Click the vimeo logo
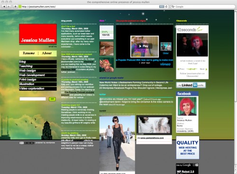237x174 pixels. click(x=165, y=64)
